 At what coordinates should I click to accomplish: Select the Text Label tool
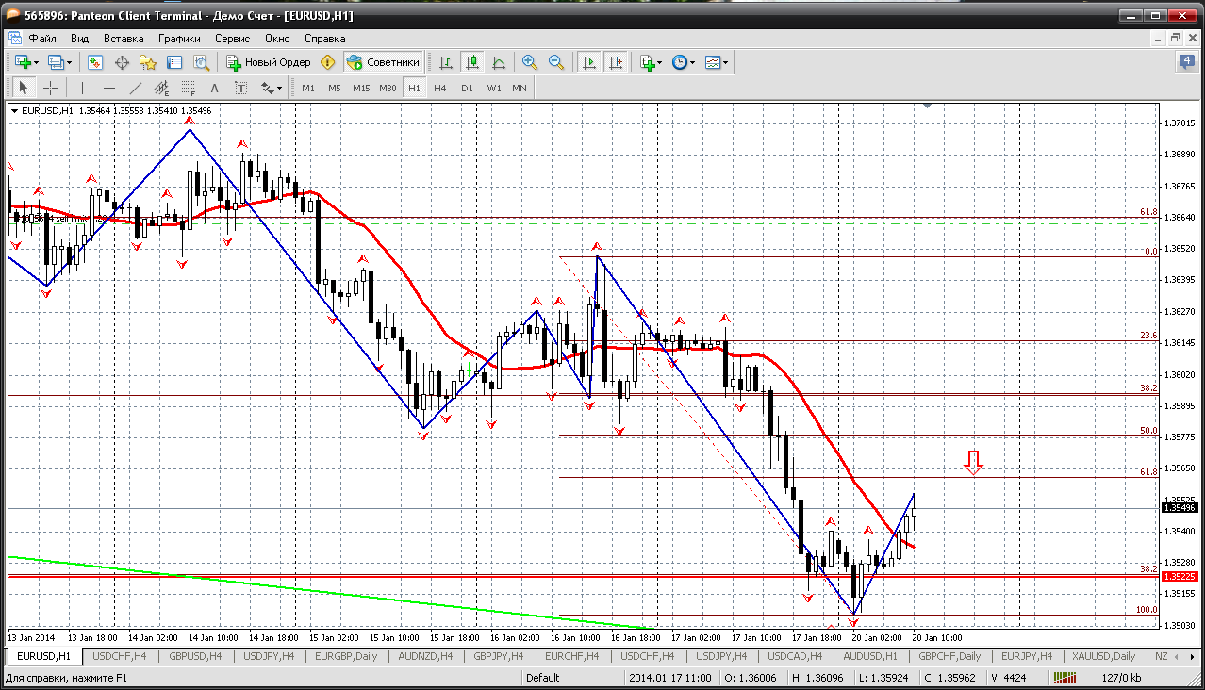point(241,88)
